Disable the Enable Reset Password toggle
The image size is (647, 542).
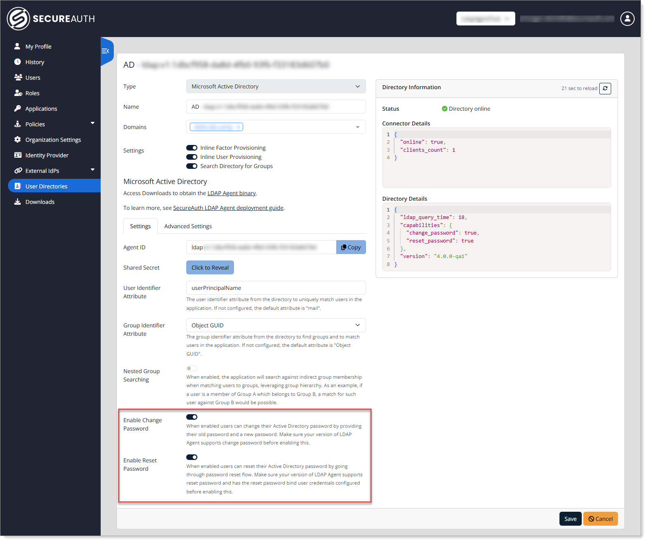(x=192, y=457)
